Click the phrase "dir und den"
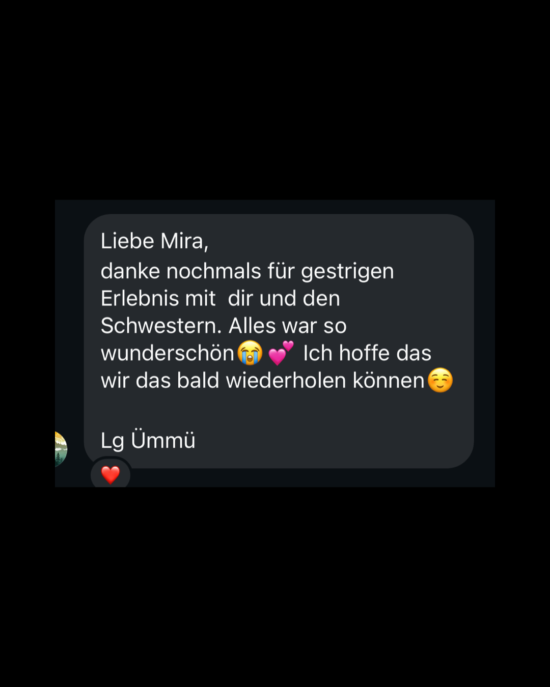The height and width of the screenshot is (687, 550). tap(284, 298)
